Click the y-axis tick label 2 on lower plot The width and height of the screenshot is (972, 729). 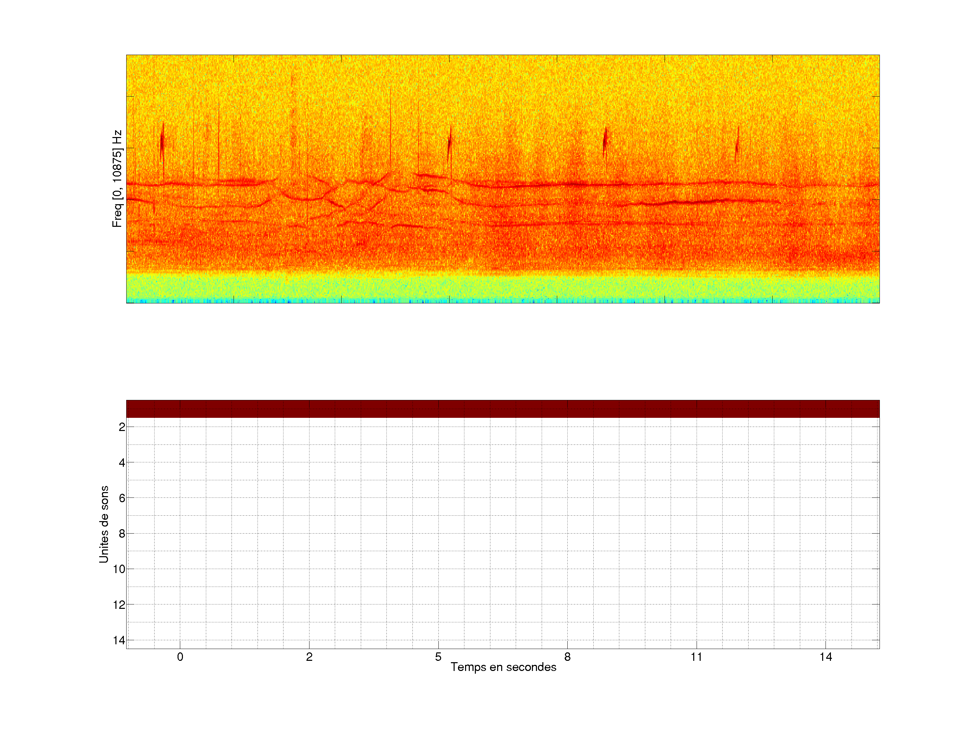click(x=122, y=427)
